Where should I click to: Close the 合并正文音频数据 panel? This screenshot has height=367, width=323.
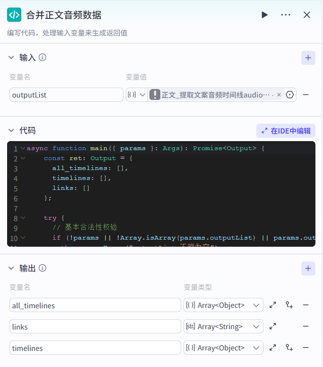pos(307,15)
